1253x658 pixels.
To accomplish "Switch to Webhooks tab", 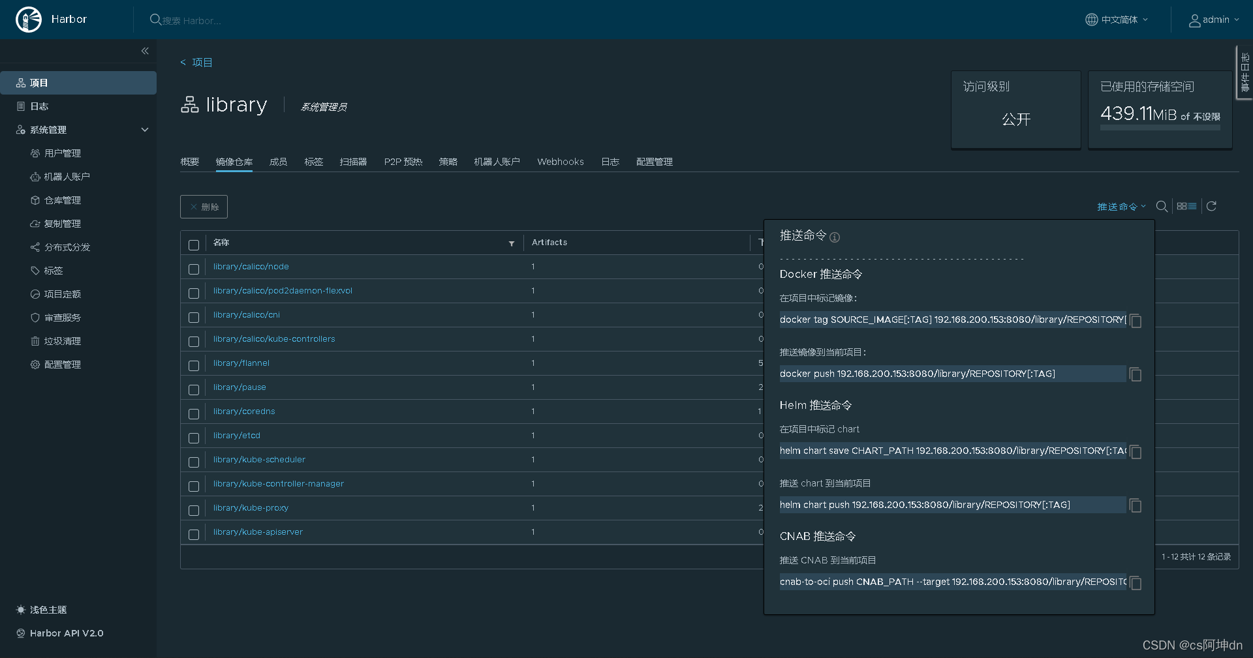I will tap(561, 162).
